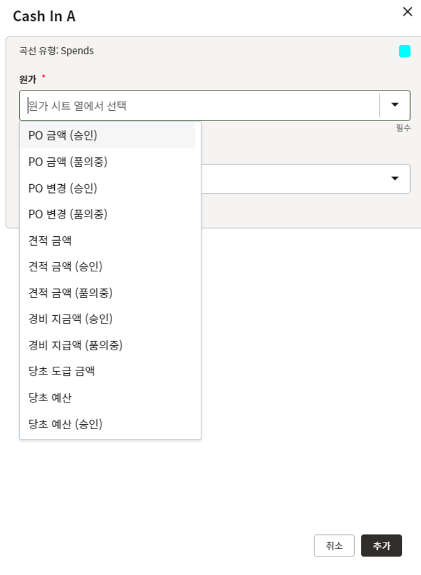Choose PO 변경 (품의중) from list
Screen dimensions: 421x575
pyautogui.click(x=68, y=214)
